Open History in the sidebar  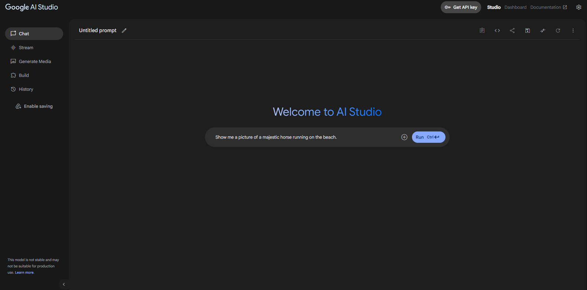(26, 89)
